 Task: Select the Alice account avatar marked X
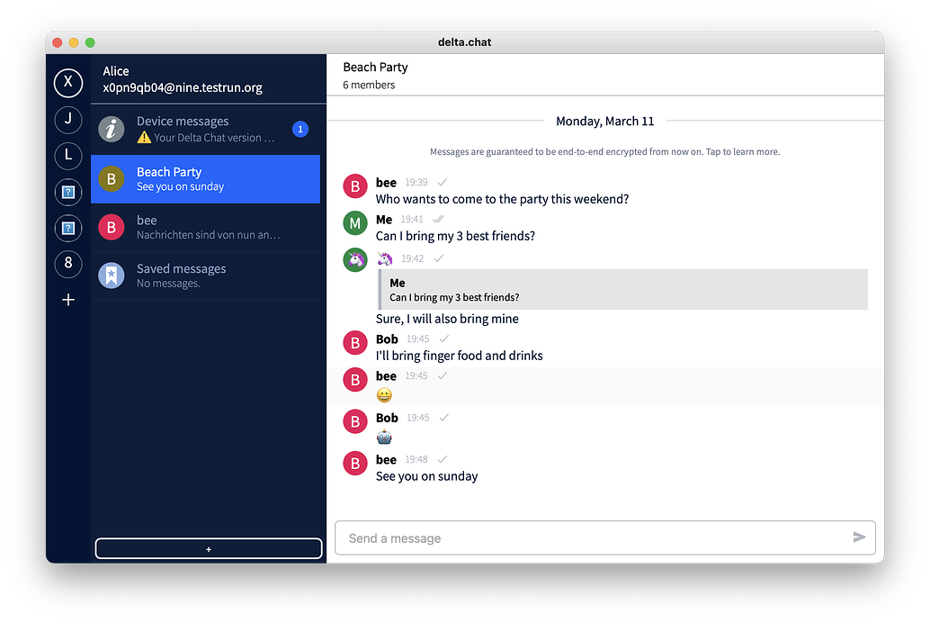tap(68, 83)
